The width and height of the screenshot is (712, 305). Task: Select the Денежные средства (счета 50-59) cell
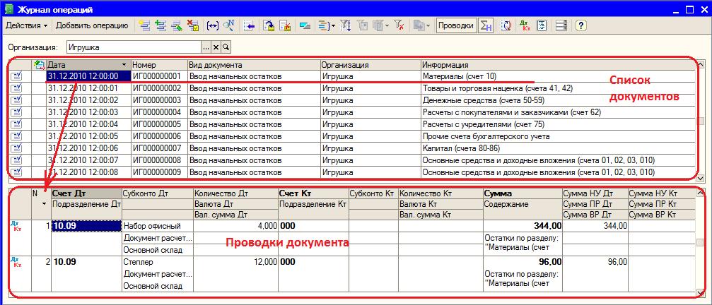click(559, 100)
